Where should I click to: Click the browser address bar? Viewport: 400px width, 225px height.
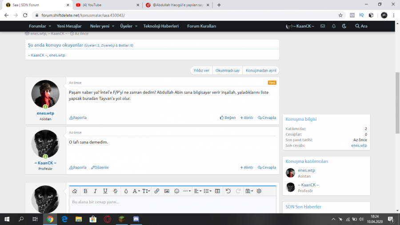pyautogui.click(x=188, y=15)
